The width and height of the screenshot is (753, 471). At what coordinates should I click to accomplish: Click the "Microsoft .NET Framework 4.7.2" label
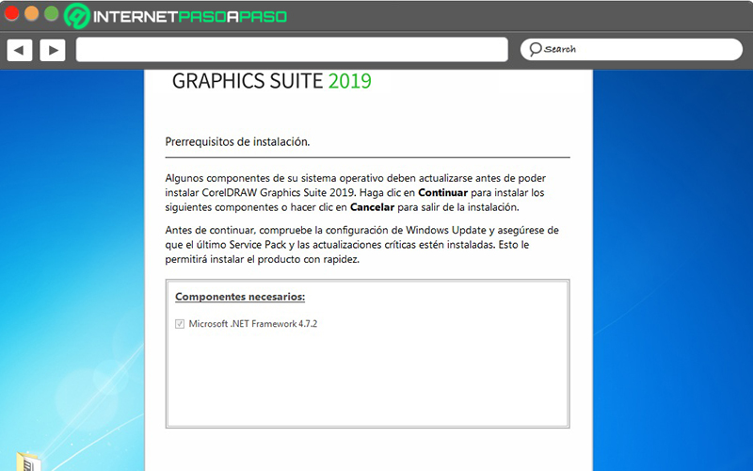point(253,324)
